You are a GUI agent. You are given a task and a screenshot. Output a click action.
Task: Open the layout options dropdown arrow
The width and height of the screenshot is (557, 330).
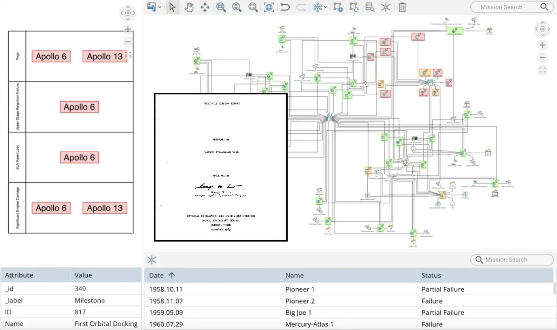coord(325,7)
